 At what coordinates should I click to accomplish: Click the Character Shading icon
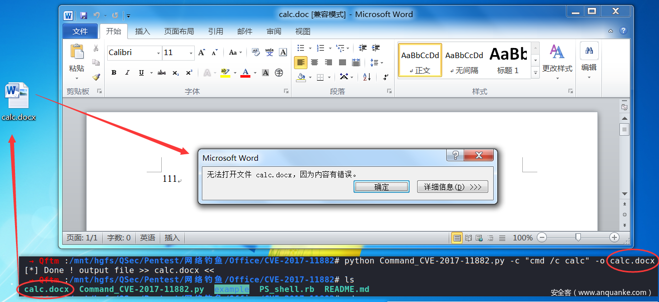(x=265, y=73)
